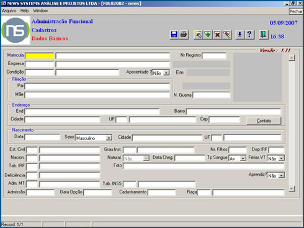This screenshot has width=304, height=228.
Task: Open the Help menu
Action: tap(24, 11)
